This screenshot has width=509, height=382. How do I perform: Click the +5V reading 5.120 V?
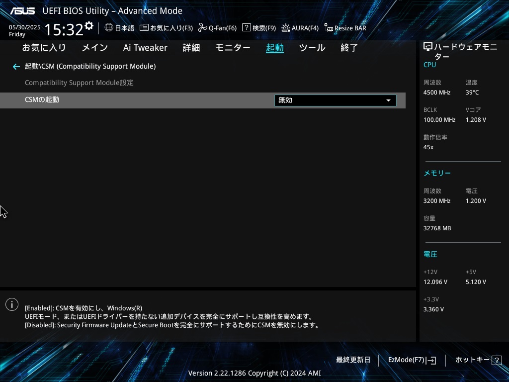coord(476,282)
